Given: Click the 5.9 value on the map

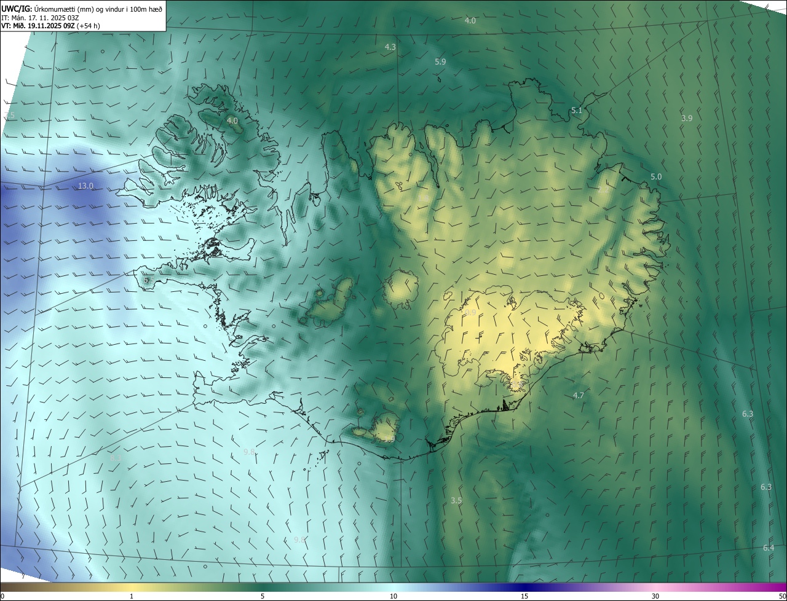Looking at the screenshot, I should click(440, 61).
